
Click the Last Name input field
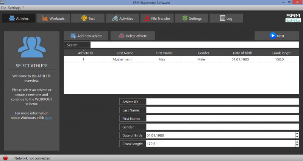tap(222, 110)
